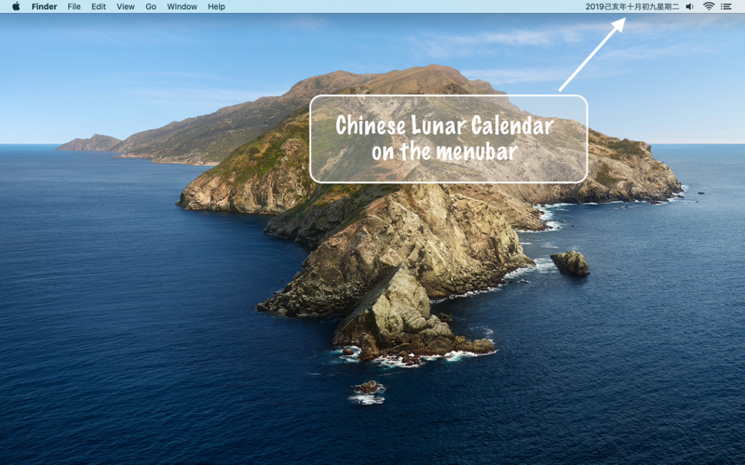The height and width of the screenshot is (465, 745).
Task: Open Notification Center list icon
Action: (x=726, y=7)
